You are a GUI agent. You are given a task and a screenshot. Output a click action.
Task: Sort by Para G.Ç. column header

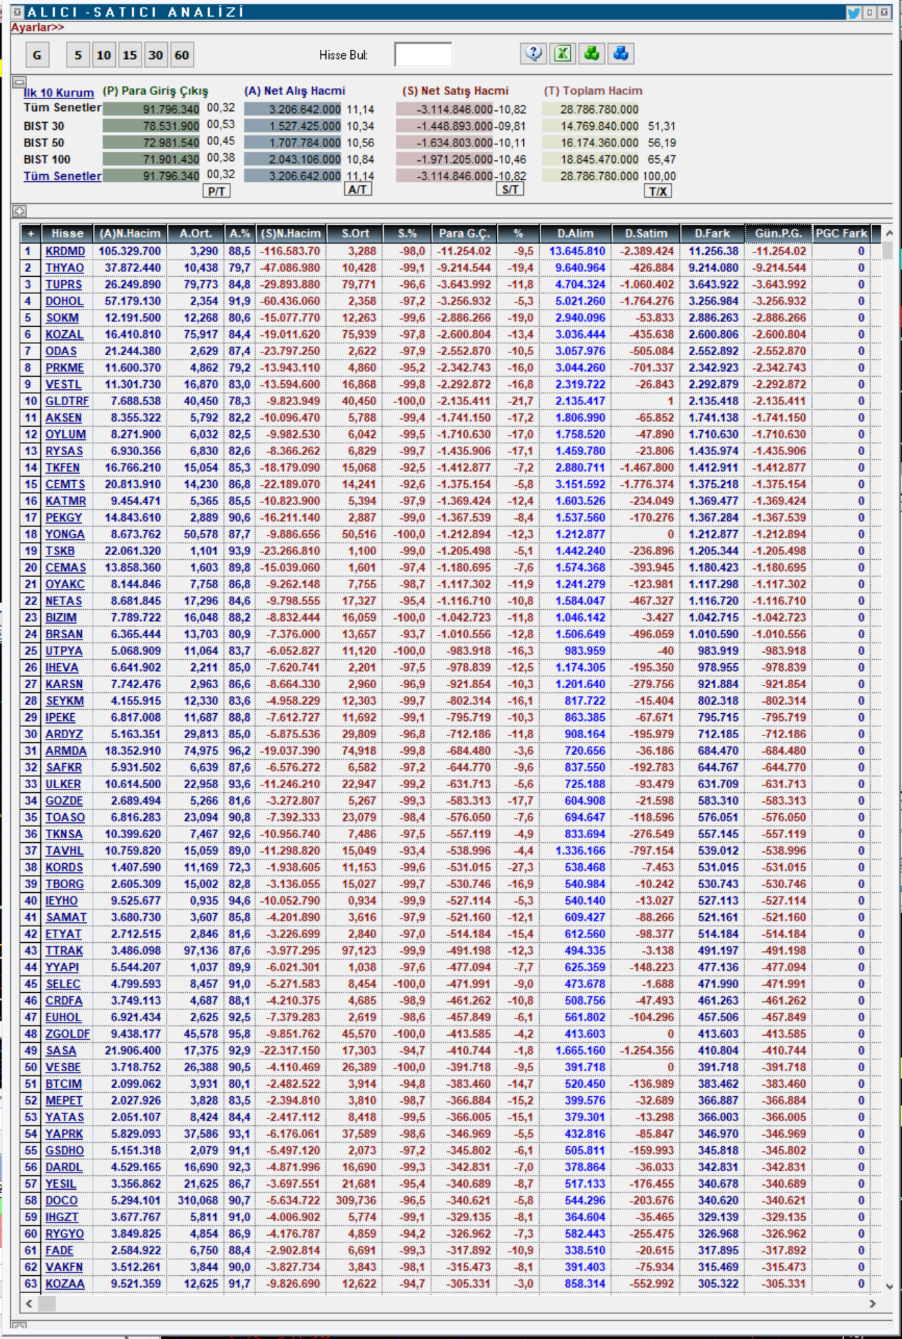(x=463, y=233)
